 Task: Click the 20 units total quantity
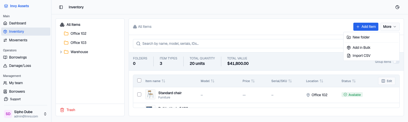197,63
